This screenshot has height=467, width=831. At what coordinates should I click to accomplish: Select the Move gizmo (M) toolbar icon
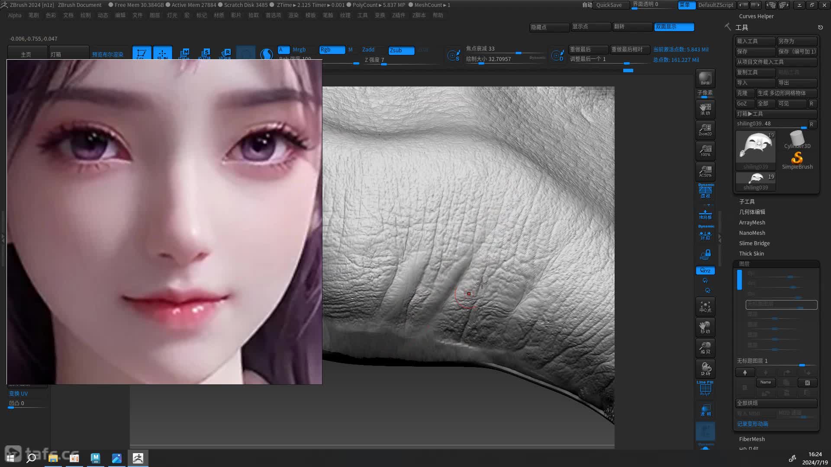(x=184, y=53)
